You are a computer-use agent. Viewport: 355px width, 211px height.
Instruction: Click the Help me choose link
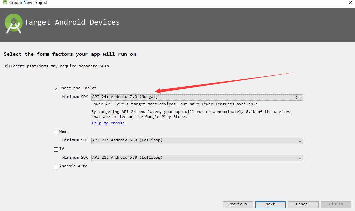coord(108,123)
